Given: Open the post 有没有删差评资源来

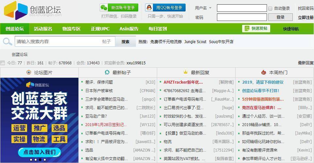Looking at the screenshot, I should (x=260, y=150).
